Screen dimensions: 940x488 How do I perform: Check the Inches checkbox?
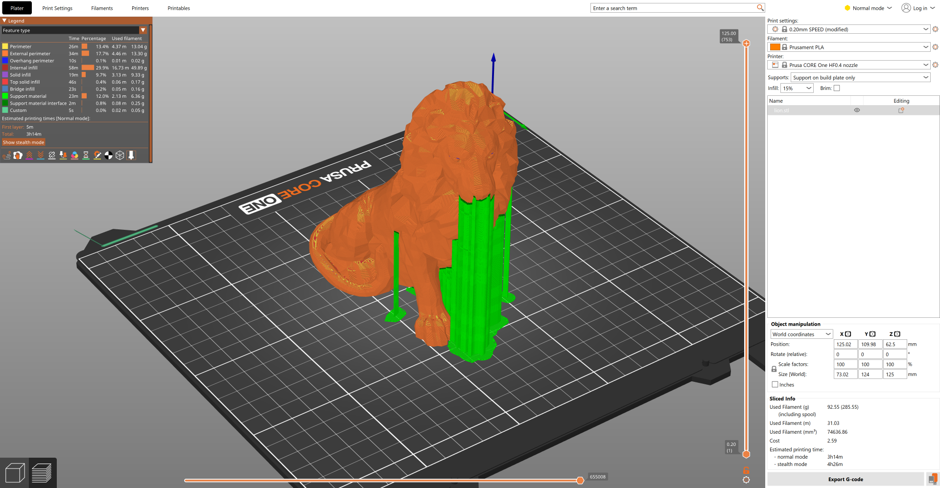click(775, 385)
